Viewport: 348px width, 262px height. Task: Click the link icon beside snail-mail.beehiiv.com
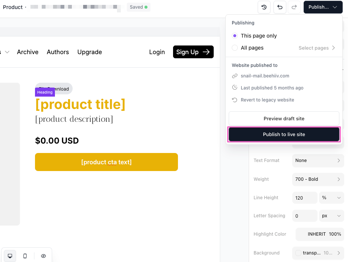[235, 76]
